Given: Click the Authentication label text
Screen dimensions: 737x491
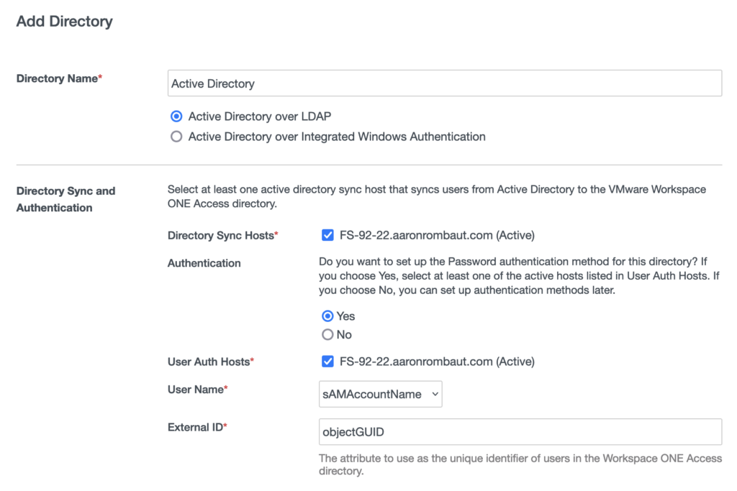Looking at the screenshot, I should [204, 263].
